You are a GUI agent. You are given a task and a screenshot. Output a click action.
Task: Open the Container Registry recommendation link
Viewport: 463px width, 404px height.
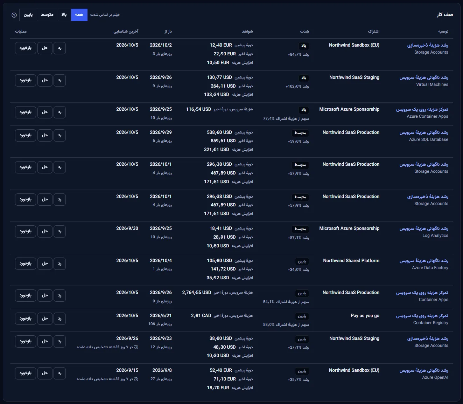pos(422,316)
